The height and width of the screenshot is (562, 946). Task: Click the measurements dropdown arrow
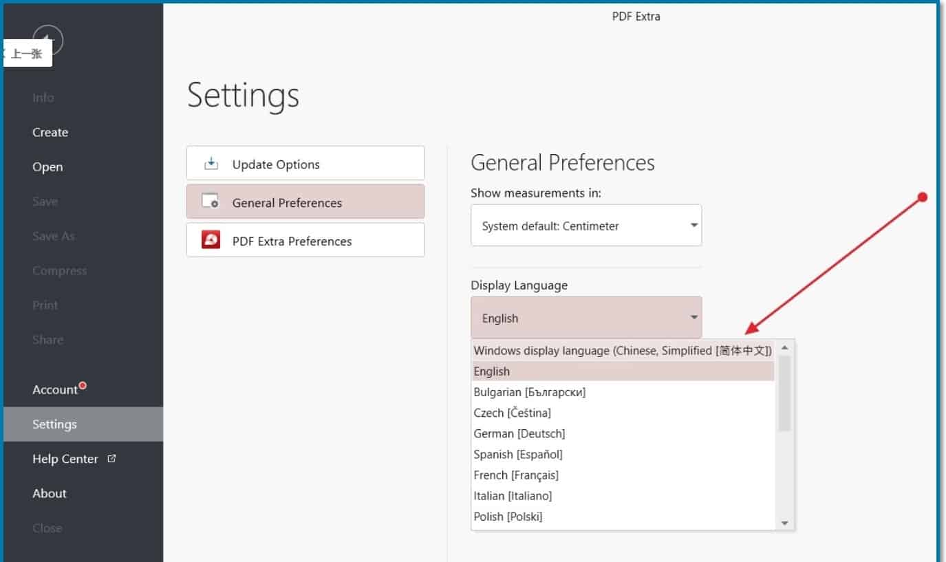(694, 225)
